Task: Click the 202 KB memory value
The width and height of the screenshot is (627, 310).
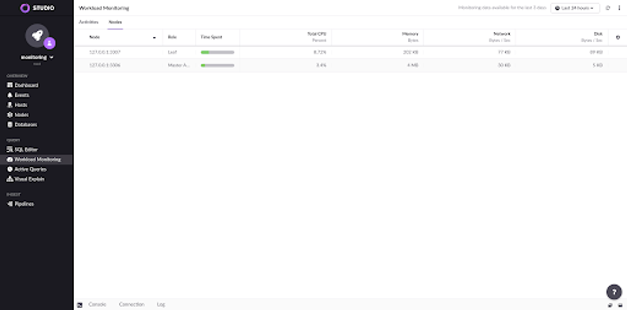Action: click(x=411, y=53)
